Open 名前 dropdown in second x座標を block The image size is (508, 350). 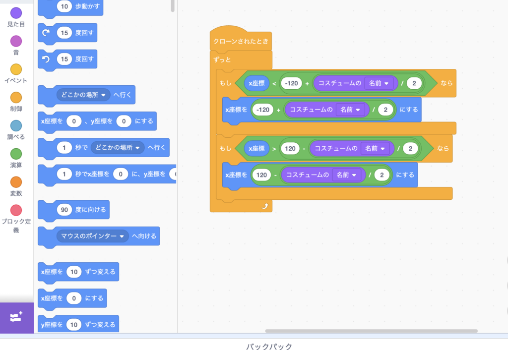click(x=346, y=175)
